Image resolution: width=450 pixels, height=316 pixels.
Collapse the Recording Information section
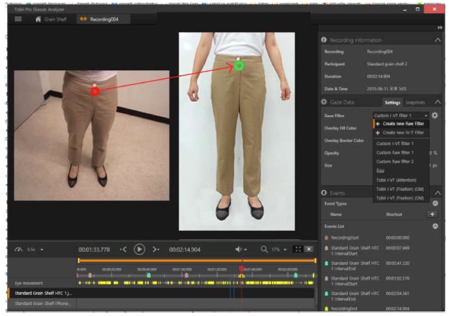pos(438,40)
